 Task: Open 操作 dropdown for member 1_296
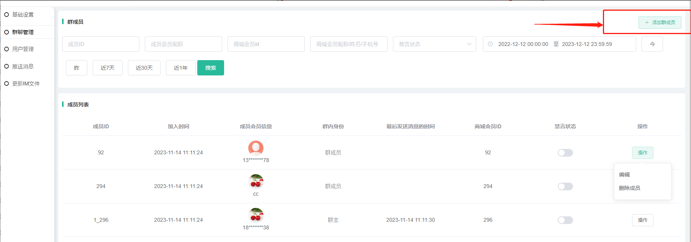pos(642,220)
